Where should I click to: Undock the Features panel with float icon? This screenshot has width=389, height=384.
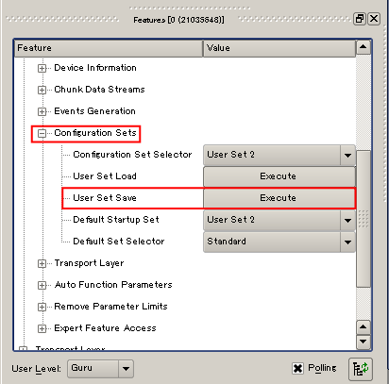pos(359,19)
